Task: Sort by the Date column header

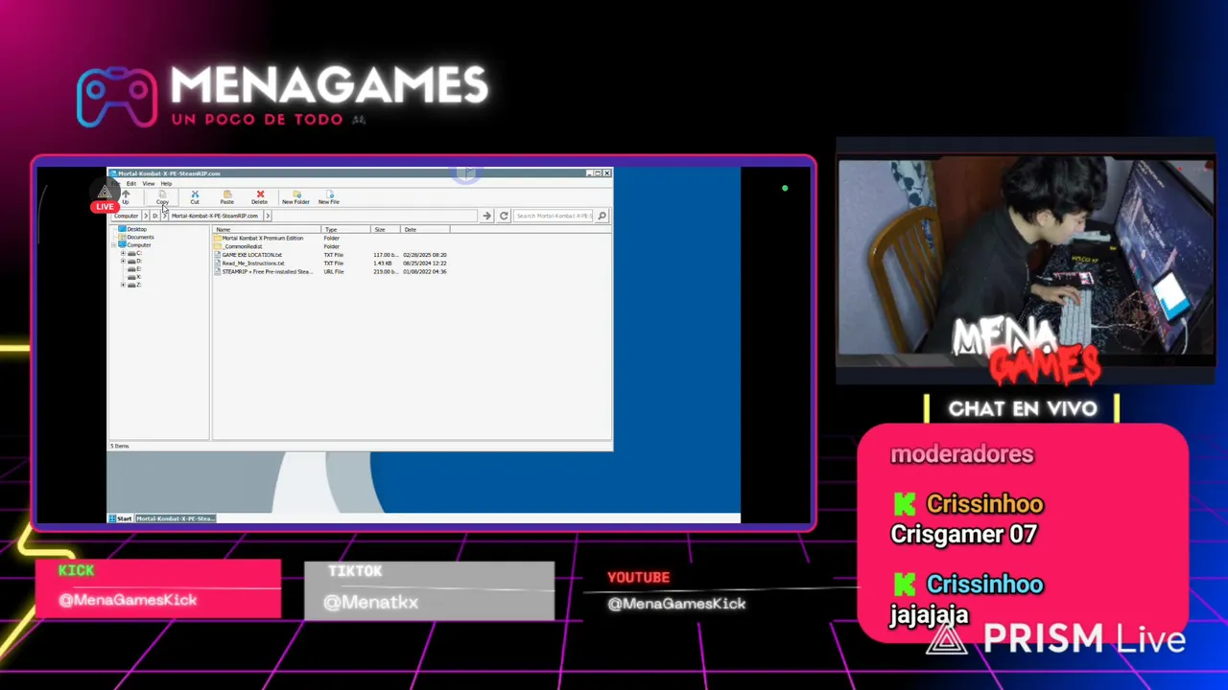Action: tap(425, 230)
